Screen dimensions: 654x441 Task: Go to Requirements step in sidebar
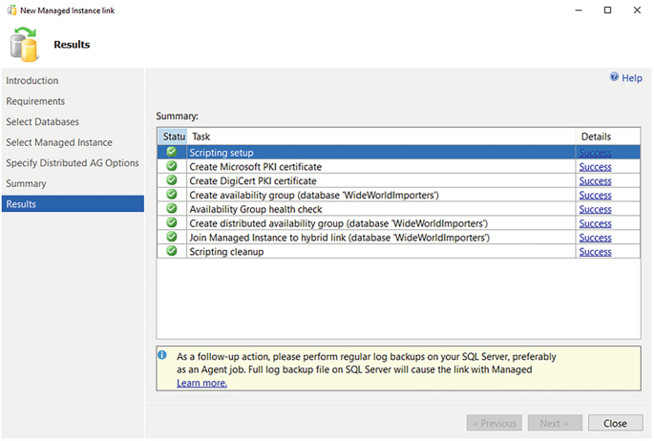35,101
